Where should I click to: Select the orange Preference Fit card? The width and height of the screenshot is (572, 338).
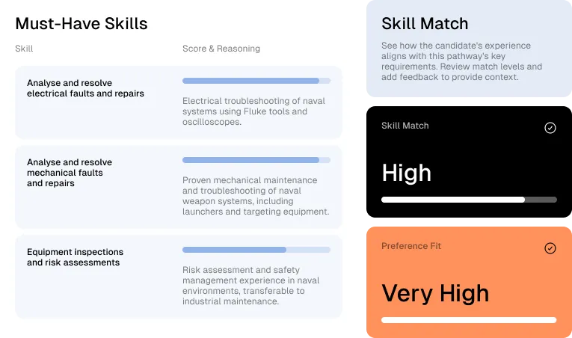point(469,282)
